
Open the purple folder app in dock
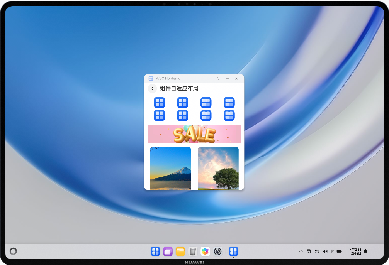(x=168, y=251)
